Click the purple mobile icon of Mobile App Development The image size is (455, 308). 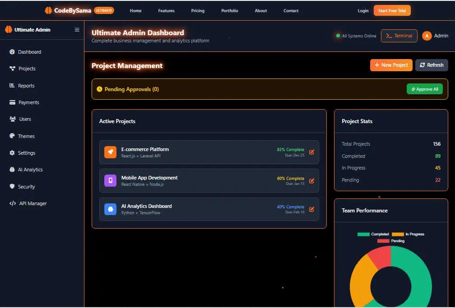pos(110,180)
